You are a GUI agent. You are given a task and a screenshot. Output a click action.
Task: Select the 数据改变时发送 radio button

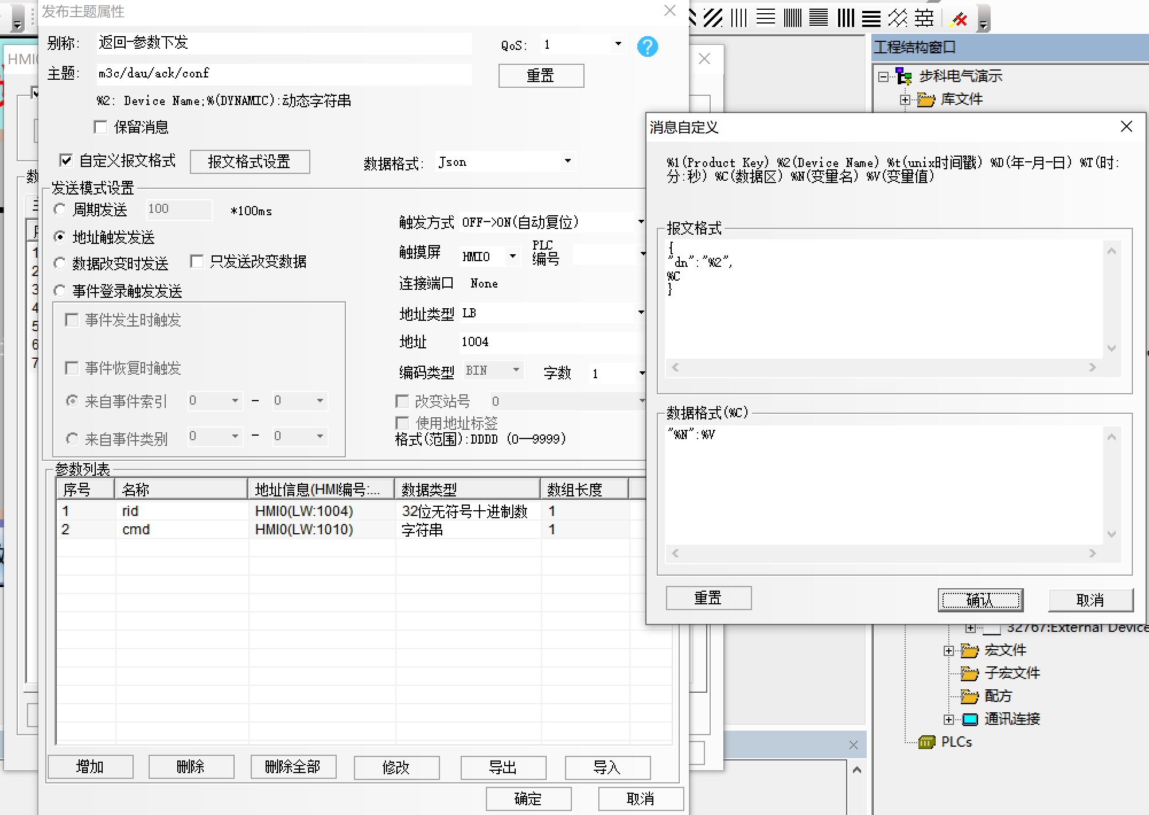[60, 263]
